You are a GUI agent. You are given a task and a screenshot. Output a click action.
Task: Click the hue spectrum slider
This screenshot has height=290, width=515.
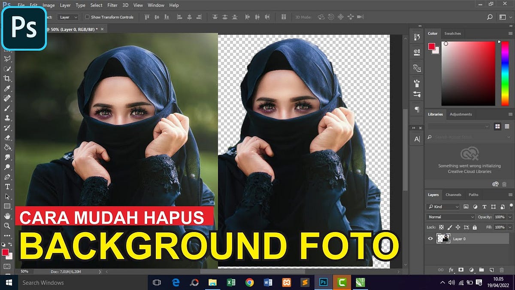point(505,73)
